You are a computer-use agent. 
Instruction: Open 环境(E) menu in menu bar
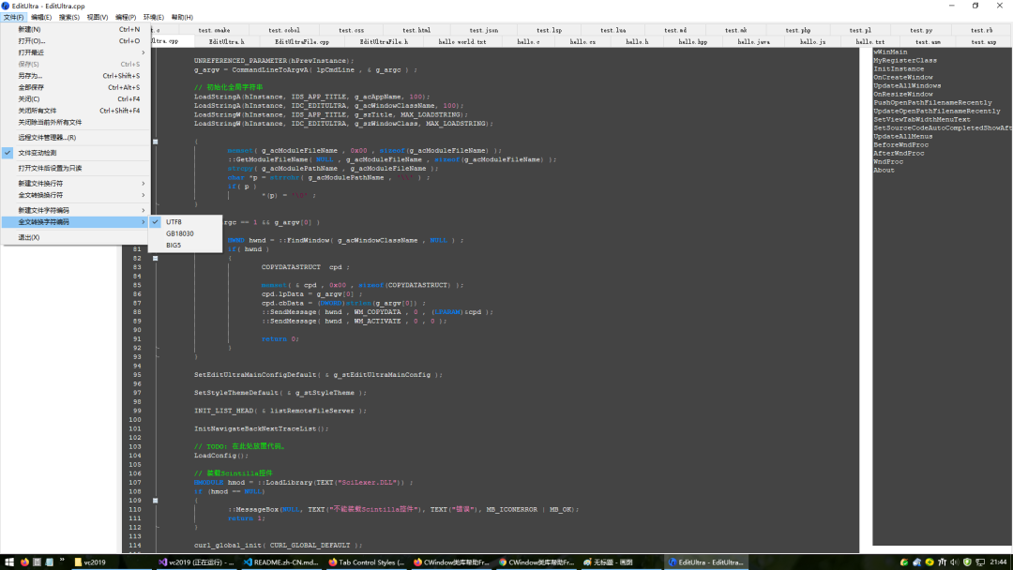pyautogui.click(x=153, y=18)
